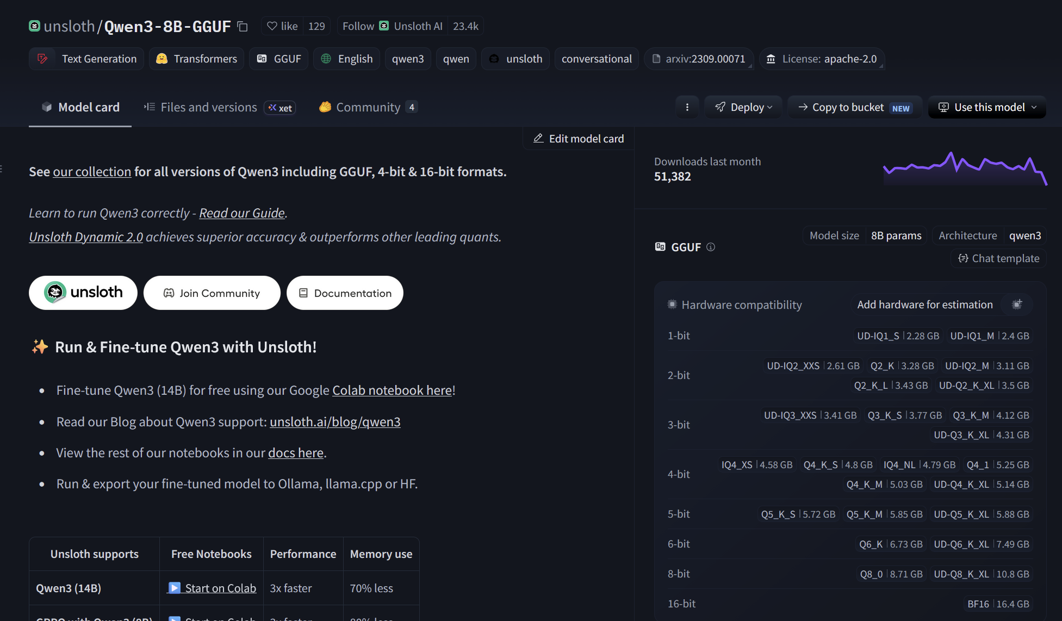
Task: Click the unsloth logo button
Action: [x=83, y=293]
